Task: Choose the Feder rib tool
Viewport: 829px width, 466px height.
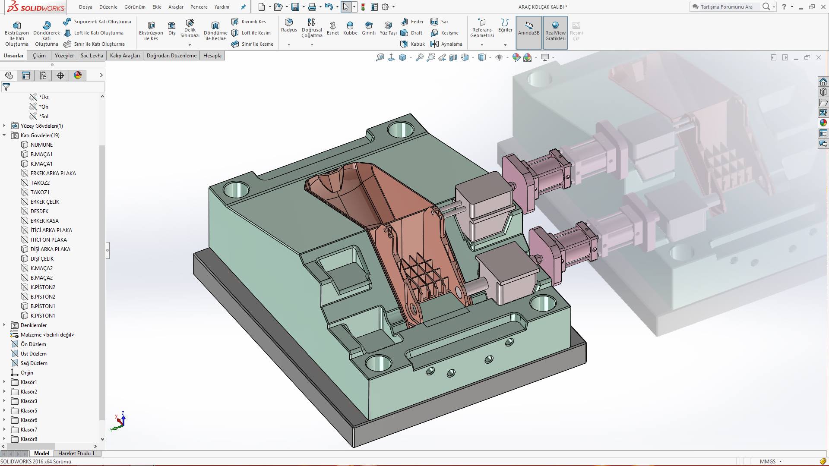Action: coord(412,22)
